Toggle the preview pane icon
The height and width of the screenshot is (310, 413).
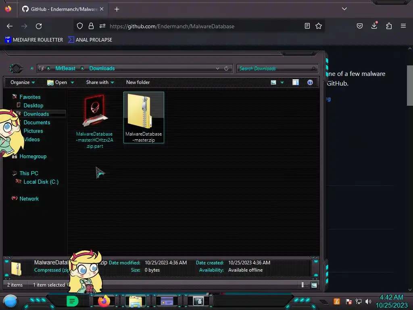[x=296, y=82]
